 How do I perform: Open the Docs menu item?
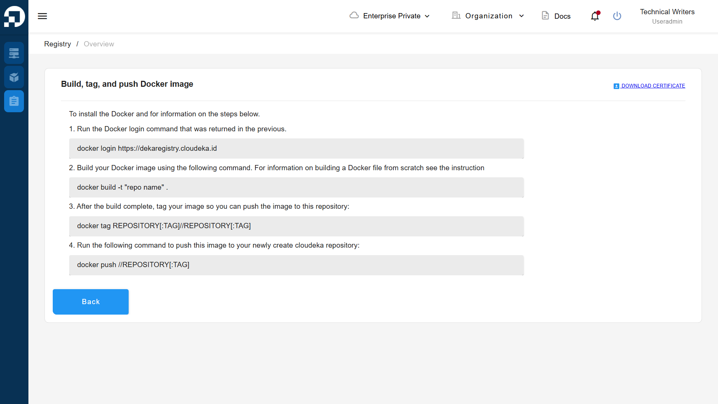556,16
